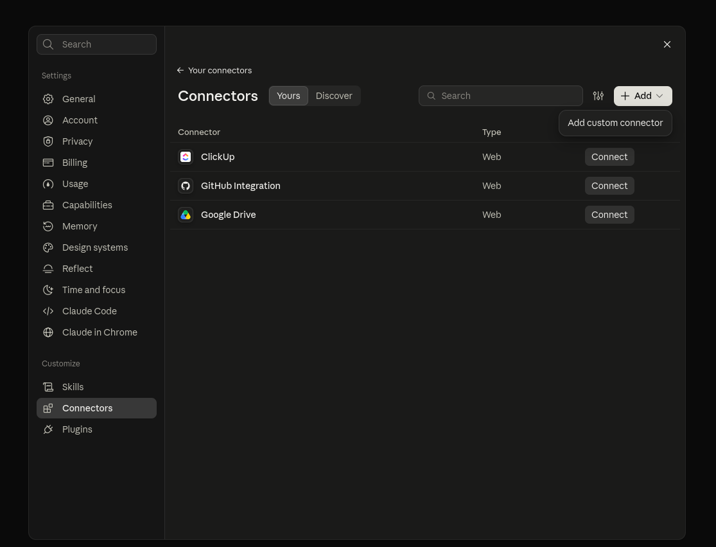
Task: Select the Design systems palette icon
Action: click(48, 247)
